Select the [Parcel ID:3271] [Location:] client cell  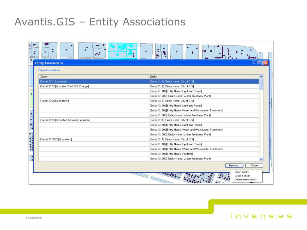point(94,139)
